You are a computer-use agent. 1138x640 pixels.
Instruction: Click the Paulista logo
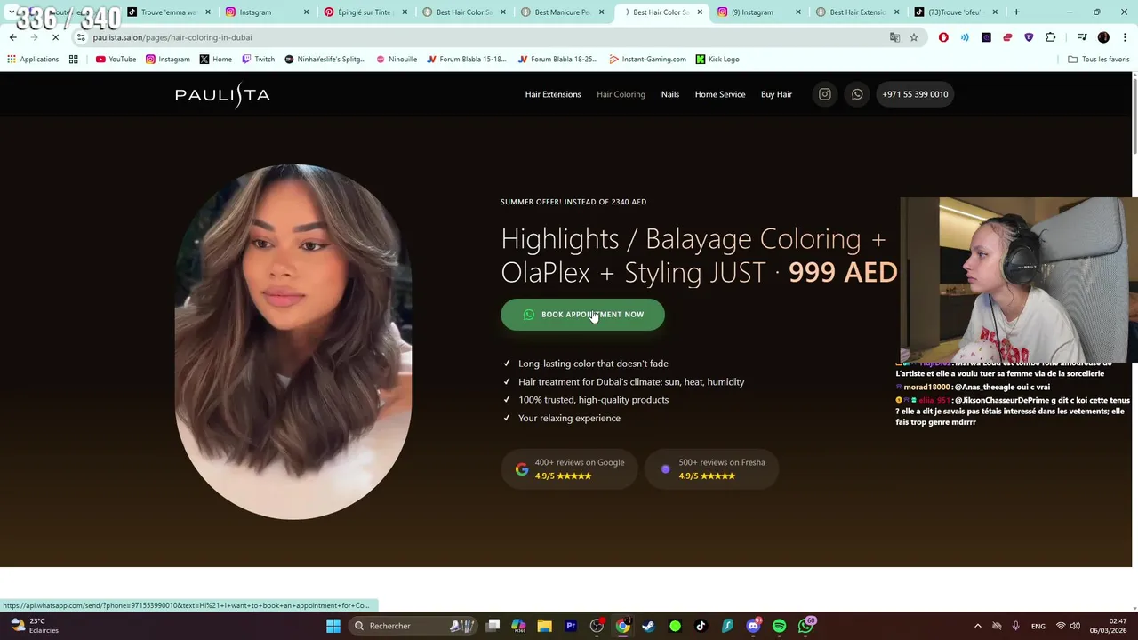[222, 94]
